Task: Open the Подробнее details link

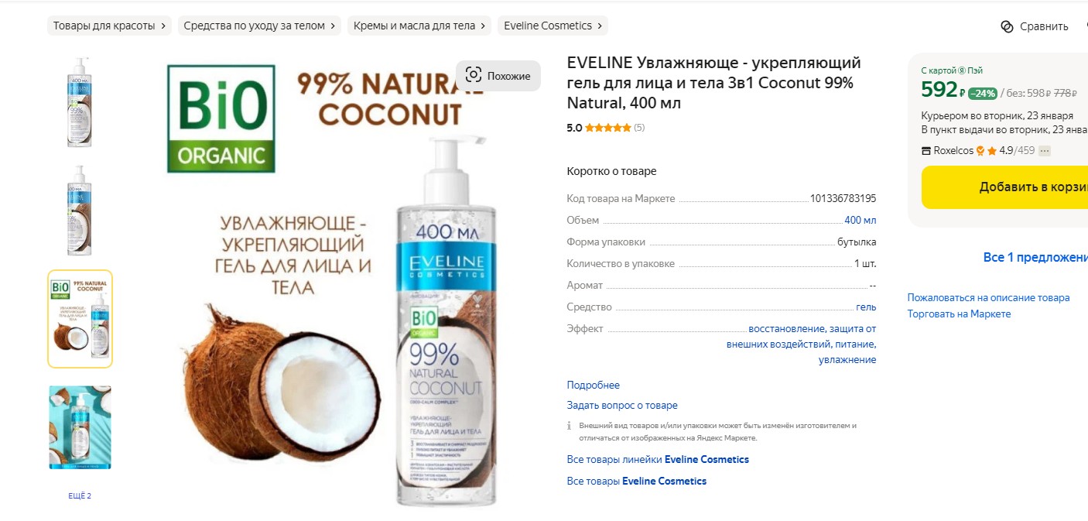Action: (x=594, y=385)
